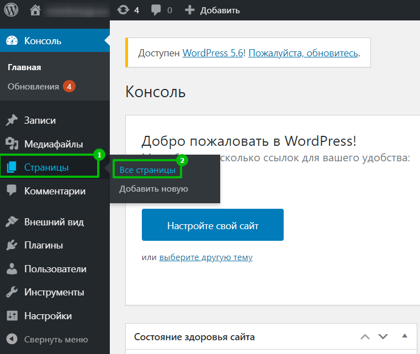Open the updates circular arrows icon
The image size is (420, 354).
(123, 10)
